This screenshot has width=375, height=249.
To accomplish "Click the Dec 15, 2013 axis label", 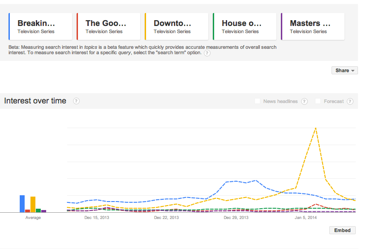I will [97, 218].
